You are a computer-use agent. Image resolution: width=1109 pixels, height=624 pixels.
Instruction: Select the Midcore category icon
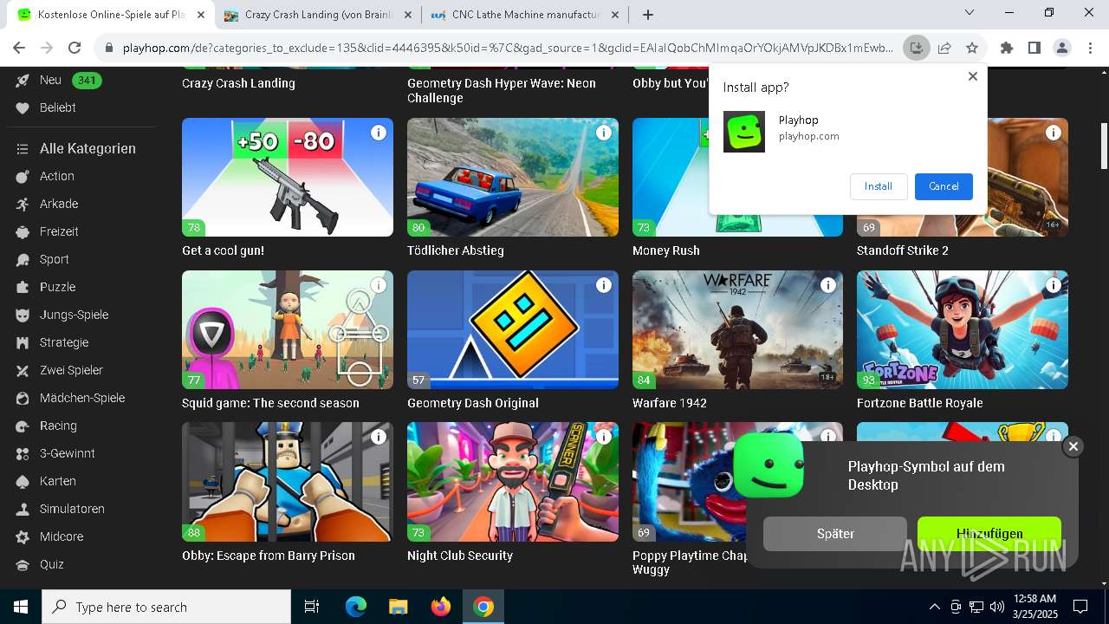(x=23, y=536)
